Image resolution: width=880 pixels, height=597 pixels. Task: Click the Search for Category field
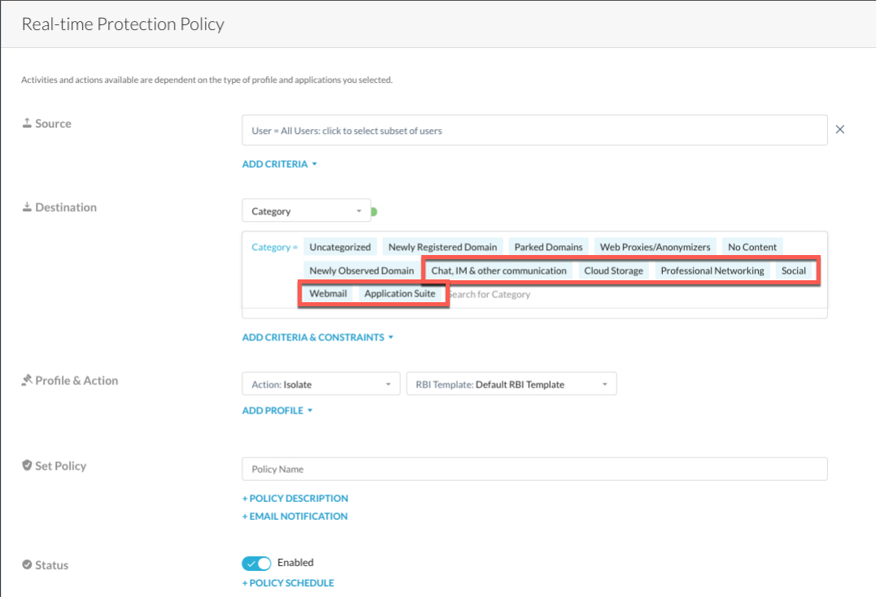coord(504,294)
